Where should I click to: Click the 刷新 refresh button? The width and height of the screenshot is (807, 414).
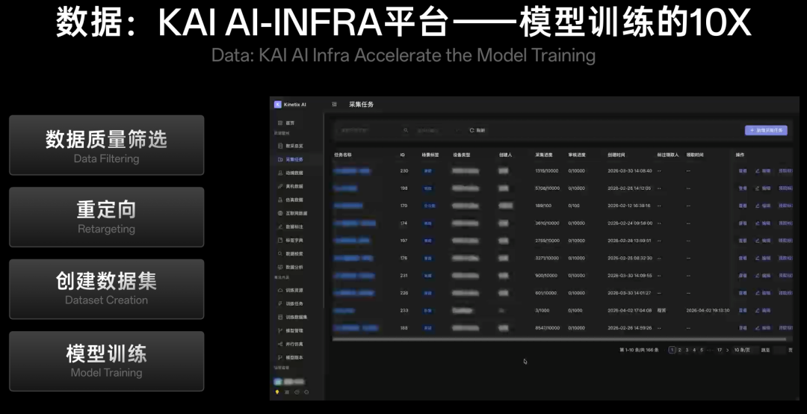click(x=477, y=130)
